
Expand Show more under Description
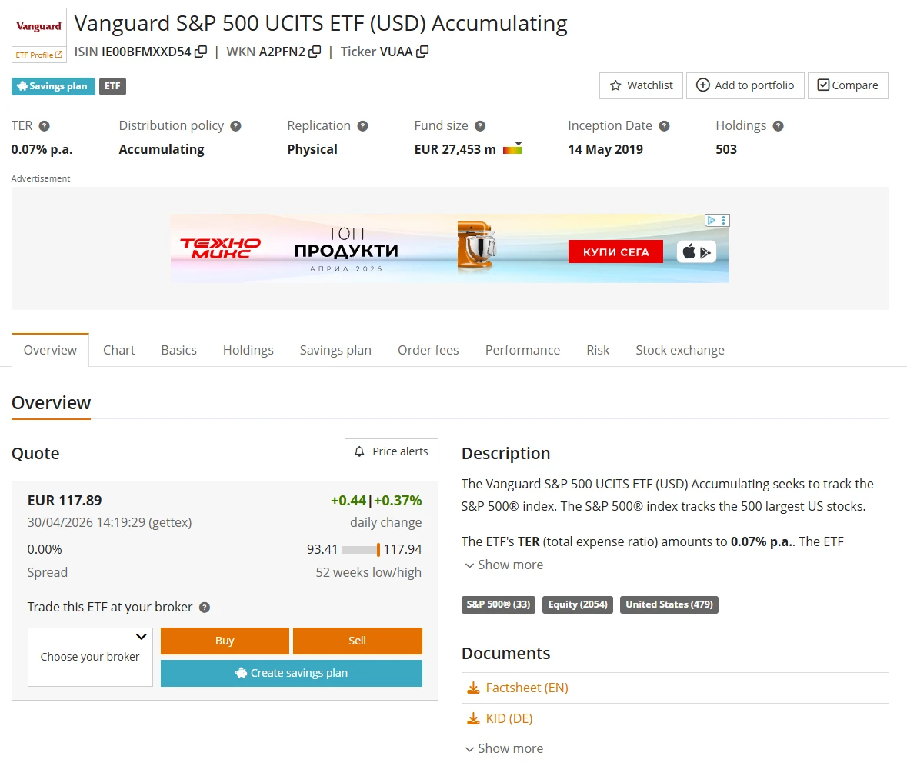click(504, 565)
